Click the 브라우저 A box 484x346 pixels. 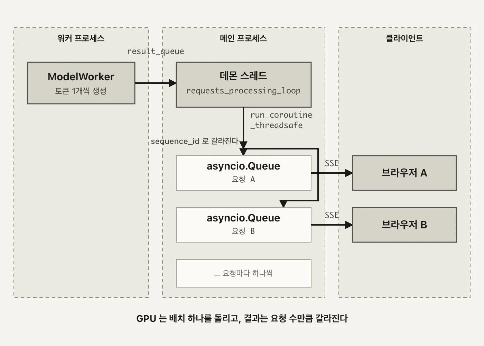pyautogui.click(x=404, y=173)
